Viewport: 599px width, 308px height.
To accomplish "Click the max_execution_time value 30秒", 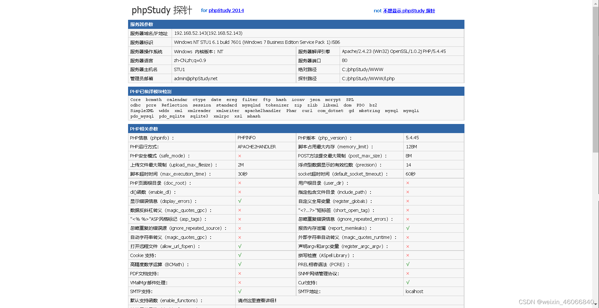I will click(243, 174).
